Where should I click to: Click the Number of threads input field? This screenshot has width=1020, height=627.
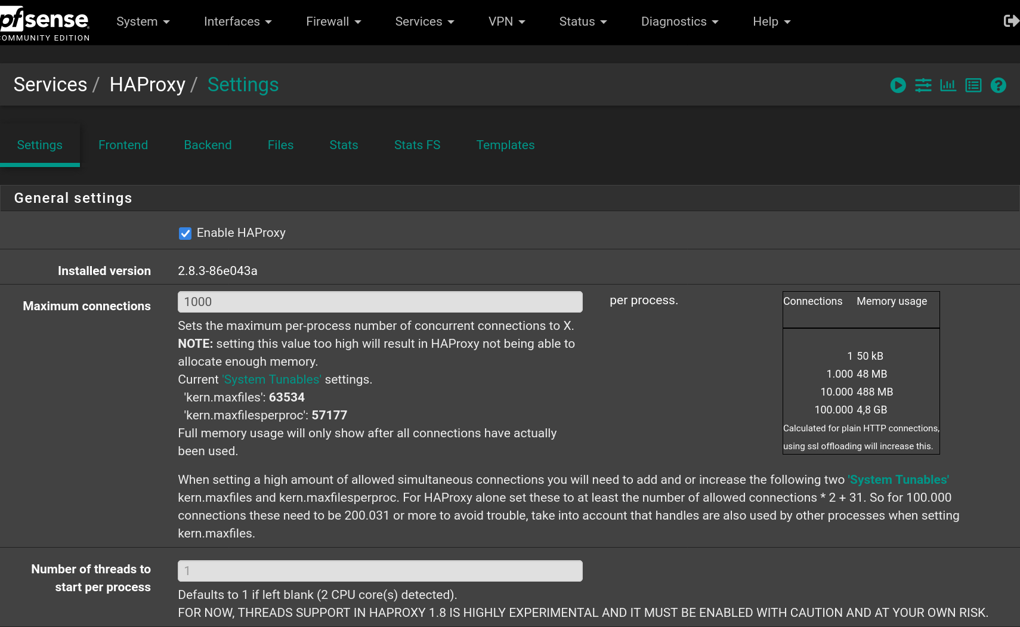tap(380, 571)
